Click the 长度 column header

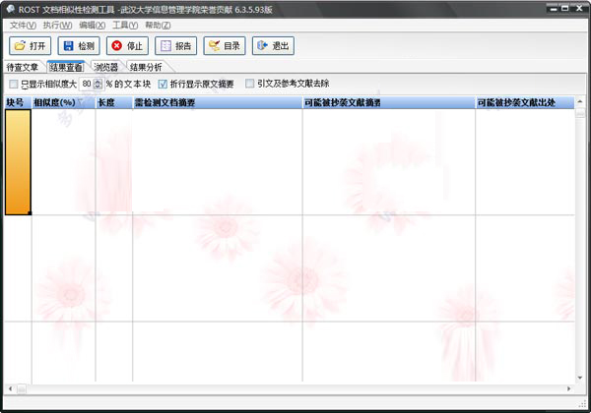coord(114,102)
